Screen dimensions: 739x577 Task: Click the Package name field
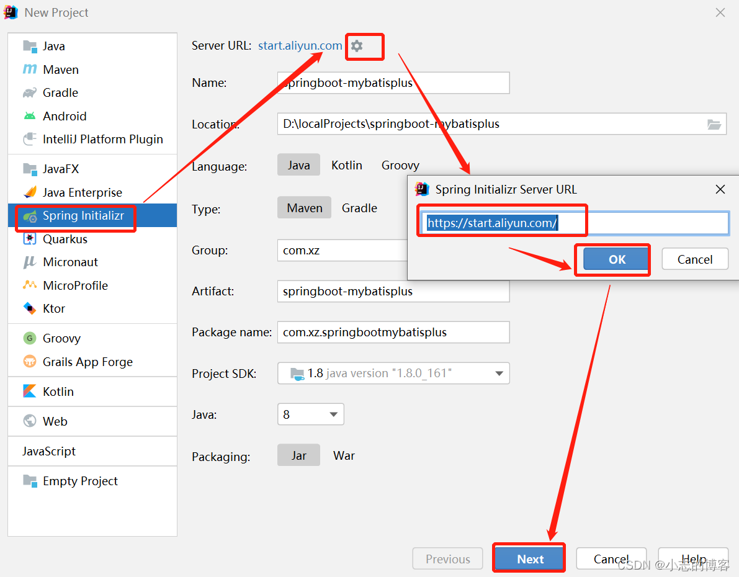pos(393,333)
